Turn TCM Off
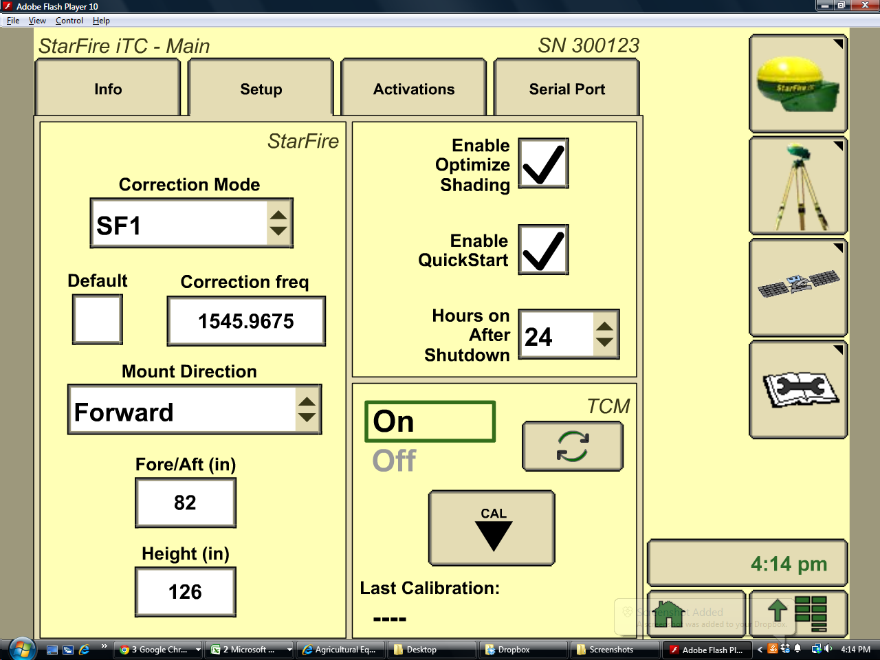 tap(395, 461)
